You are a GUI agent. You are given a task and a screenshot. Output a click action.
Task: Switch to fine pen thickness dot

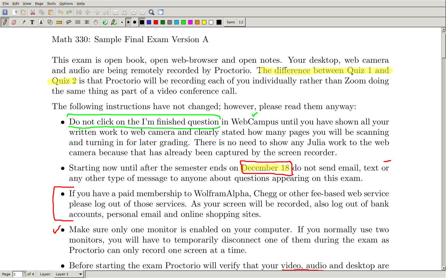(122, 22)
